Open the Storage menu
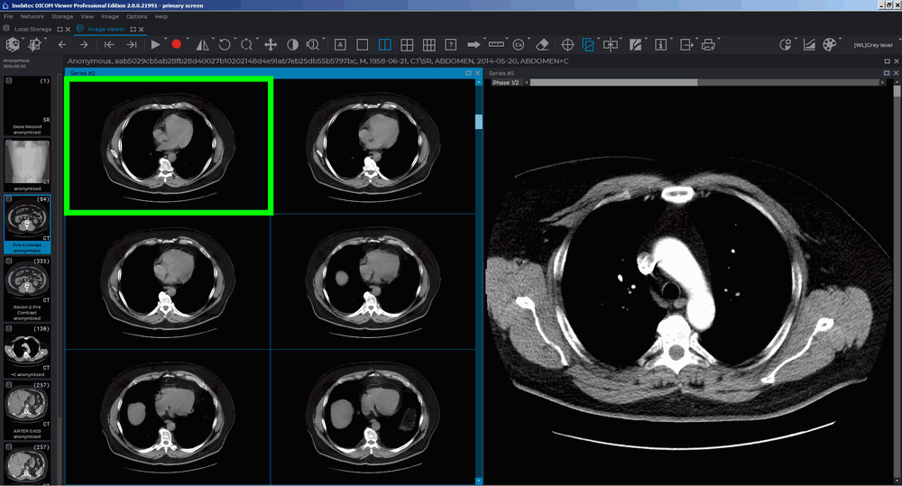This screenshot has width=902, height=486. pyautogui.click(x=62, y=16)
